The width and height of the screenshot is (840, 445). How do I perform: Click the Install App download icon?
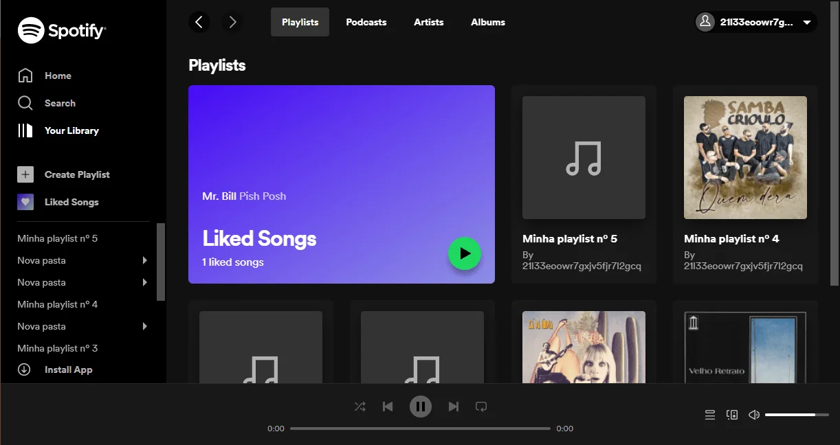point(24,369)
